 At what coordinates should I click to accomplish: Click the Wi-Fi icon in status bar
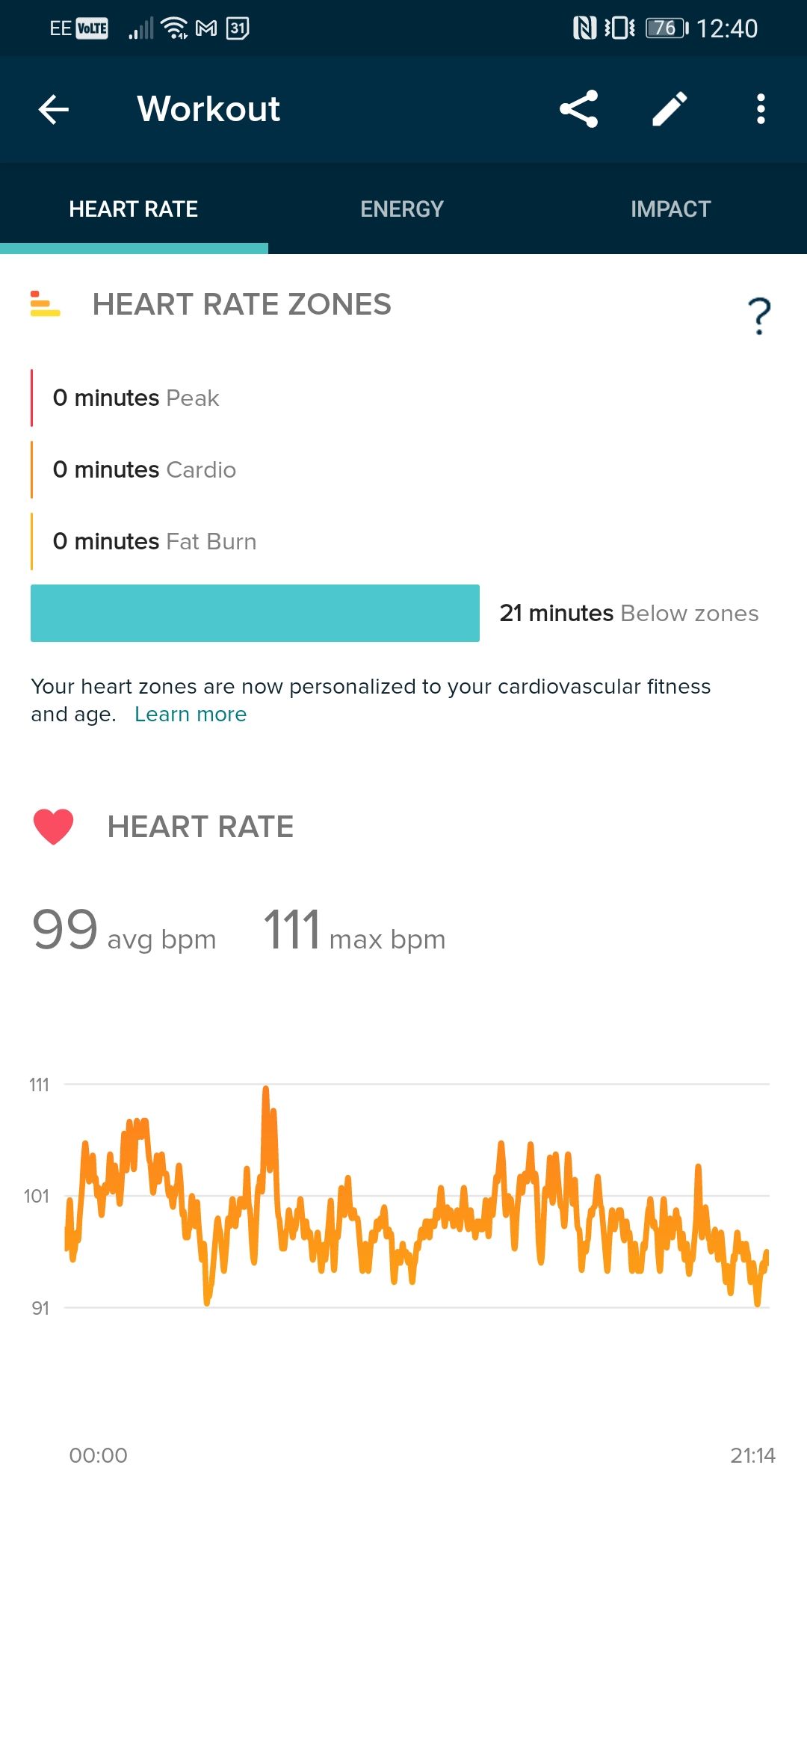(174, 28)
